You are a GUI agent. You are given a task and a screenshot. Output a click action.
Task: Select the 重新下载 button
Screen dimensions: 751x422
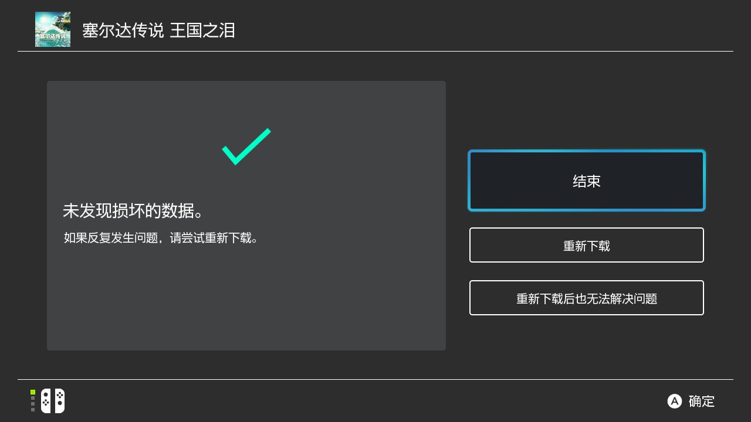586,245
